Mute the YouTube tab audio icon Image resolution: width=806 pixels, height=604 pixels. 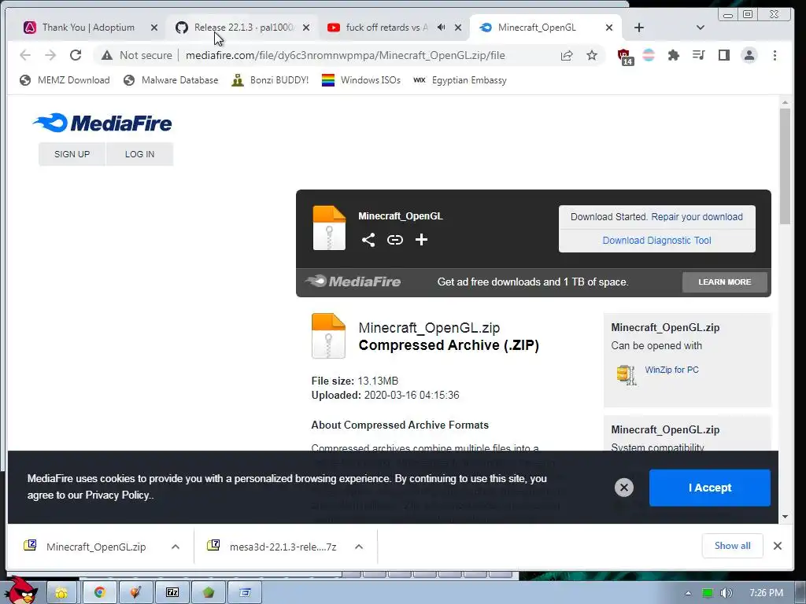(x=441, y=28)
